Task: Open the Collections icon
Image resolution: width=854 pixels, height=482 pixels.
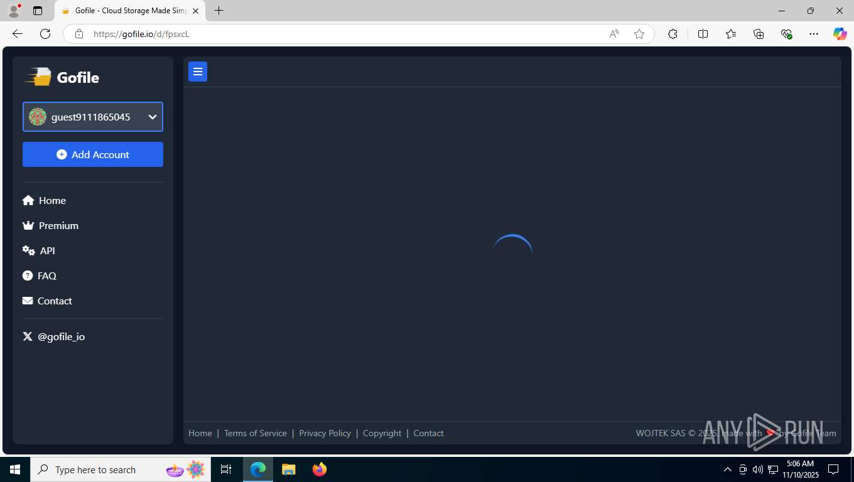Action: point(759,34)
